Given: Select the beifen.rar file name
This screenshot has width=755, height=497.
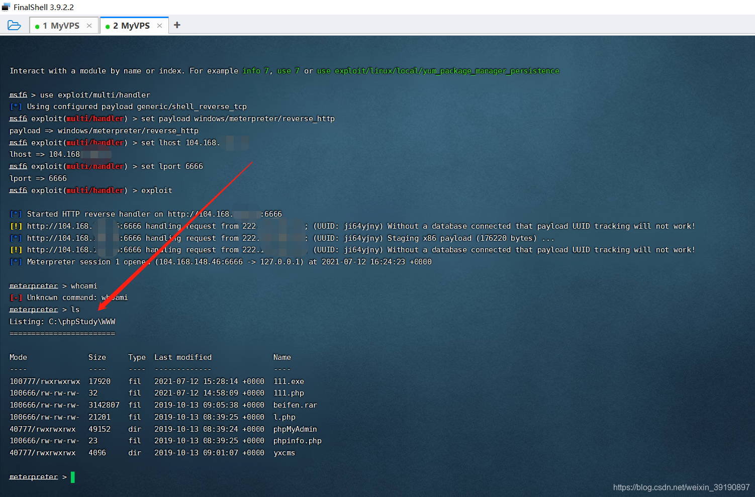Looking at the screenshot, I should (295, 405).
